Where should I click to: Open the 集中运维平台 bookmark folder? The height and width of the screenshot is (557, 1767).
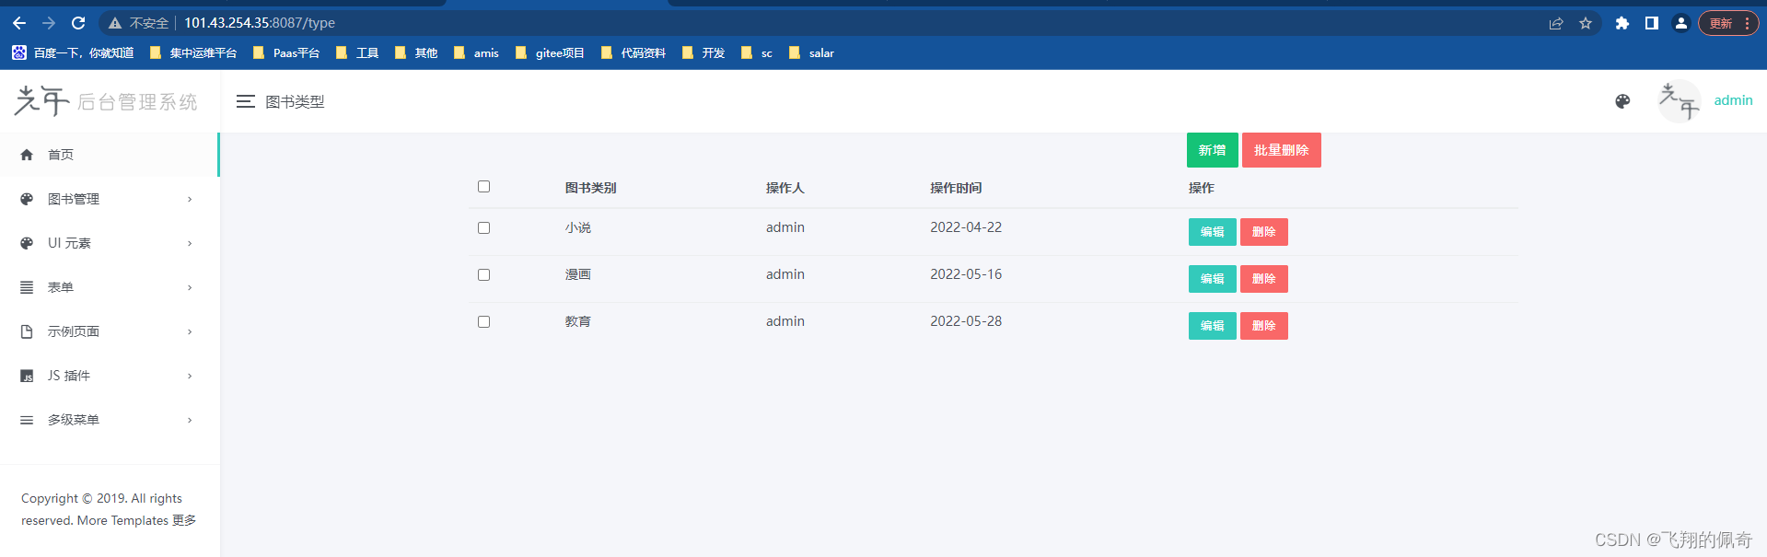192,53
